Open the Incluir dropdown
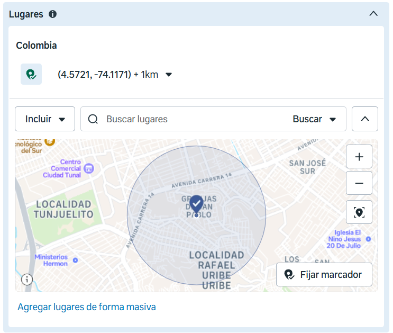 (45, 119)
